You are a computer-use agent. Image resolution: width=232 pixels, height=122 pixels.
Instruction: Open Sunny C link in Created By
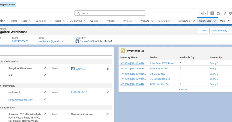[85, 41]
